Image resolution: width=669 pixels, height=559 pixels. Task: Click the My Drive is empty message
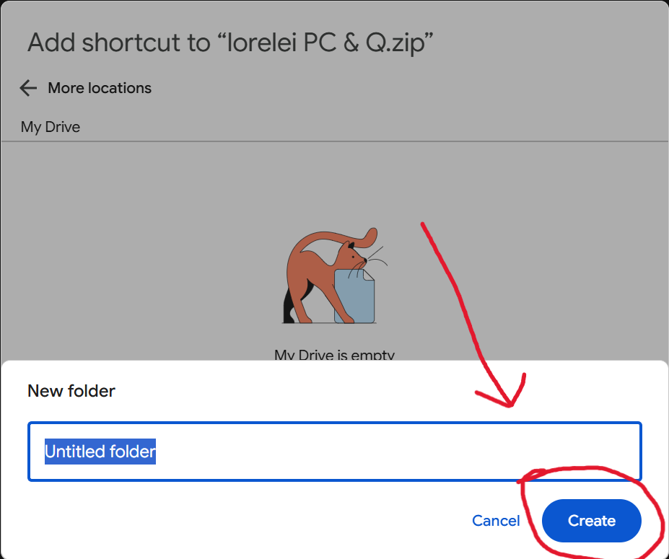point(335,354)
